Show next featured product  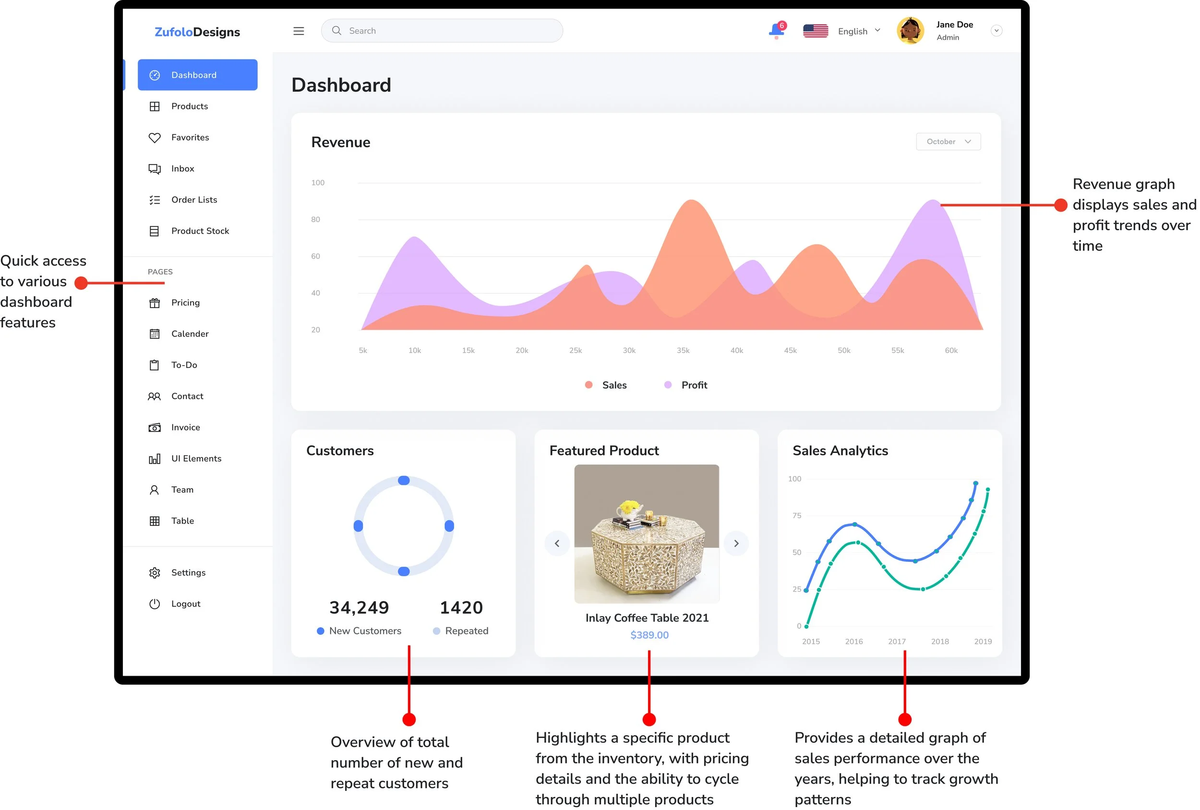736,543
